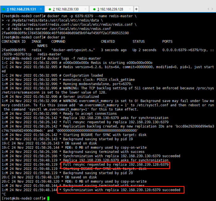Click 'Full resync requested by replica 192.168.239.128:6379'
Image resolution: width=216 pixels, height=201 pixels.
click(116, 164)
